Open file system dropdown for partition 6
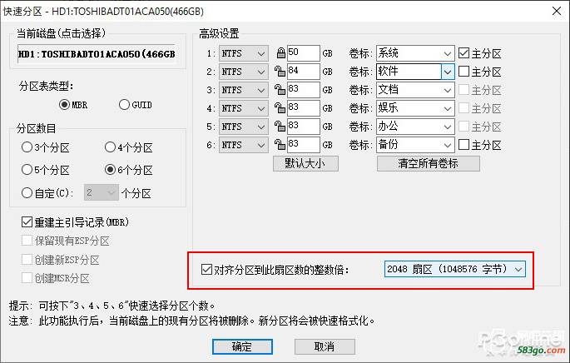 pyautogui.click(x=244, y=145)
